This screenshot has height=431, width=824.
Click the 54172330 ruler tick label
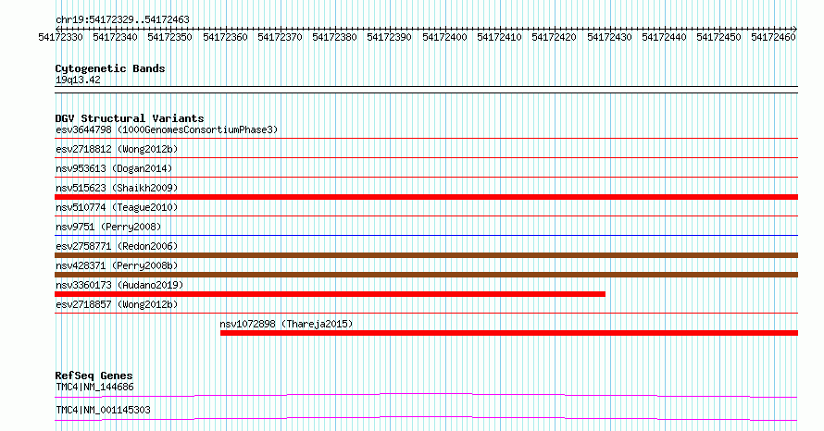coord(60,37)
